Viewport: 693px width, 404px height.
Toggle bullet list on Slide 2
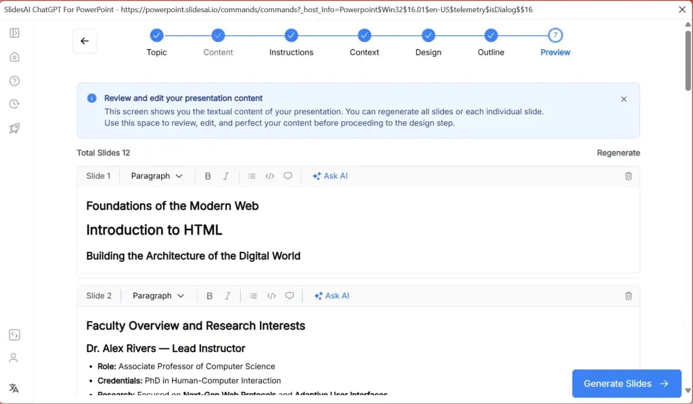[253, 296]
